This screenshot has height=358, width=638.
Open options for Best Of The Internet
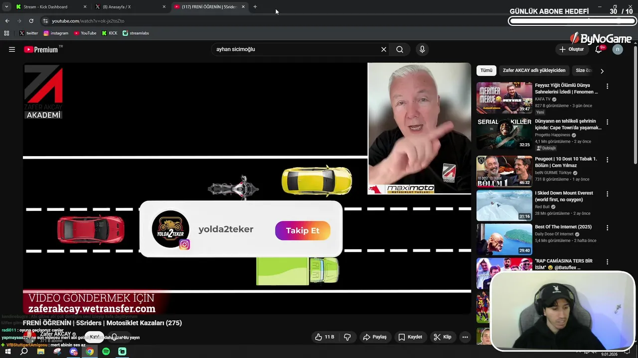(607, 227)
